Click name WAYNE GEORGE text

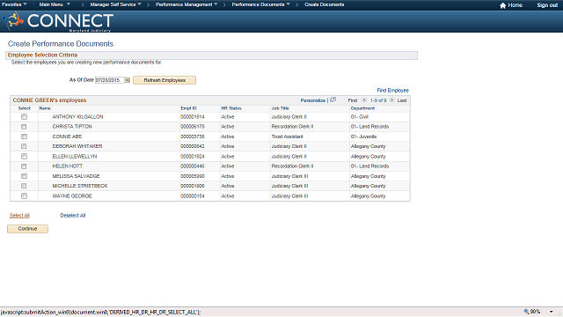pos(72,195)
